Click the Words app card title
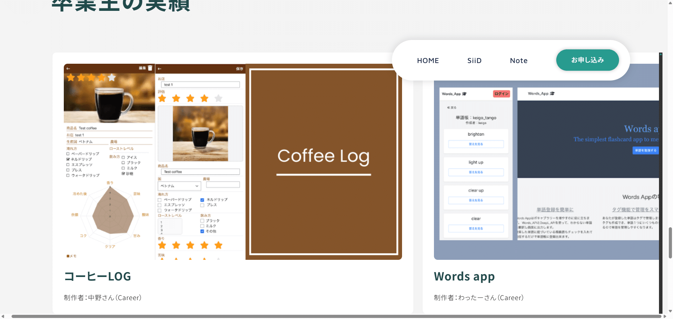The height and width of the screenshot is (319, 673). tap(464, 276)
